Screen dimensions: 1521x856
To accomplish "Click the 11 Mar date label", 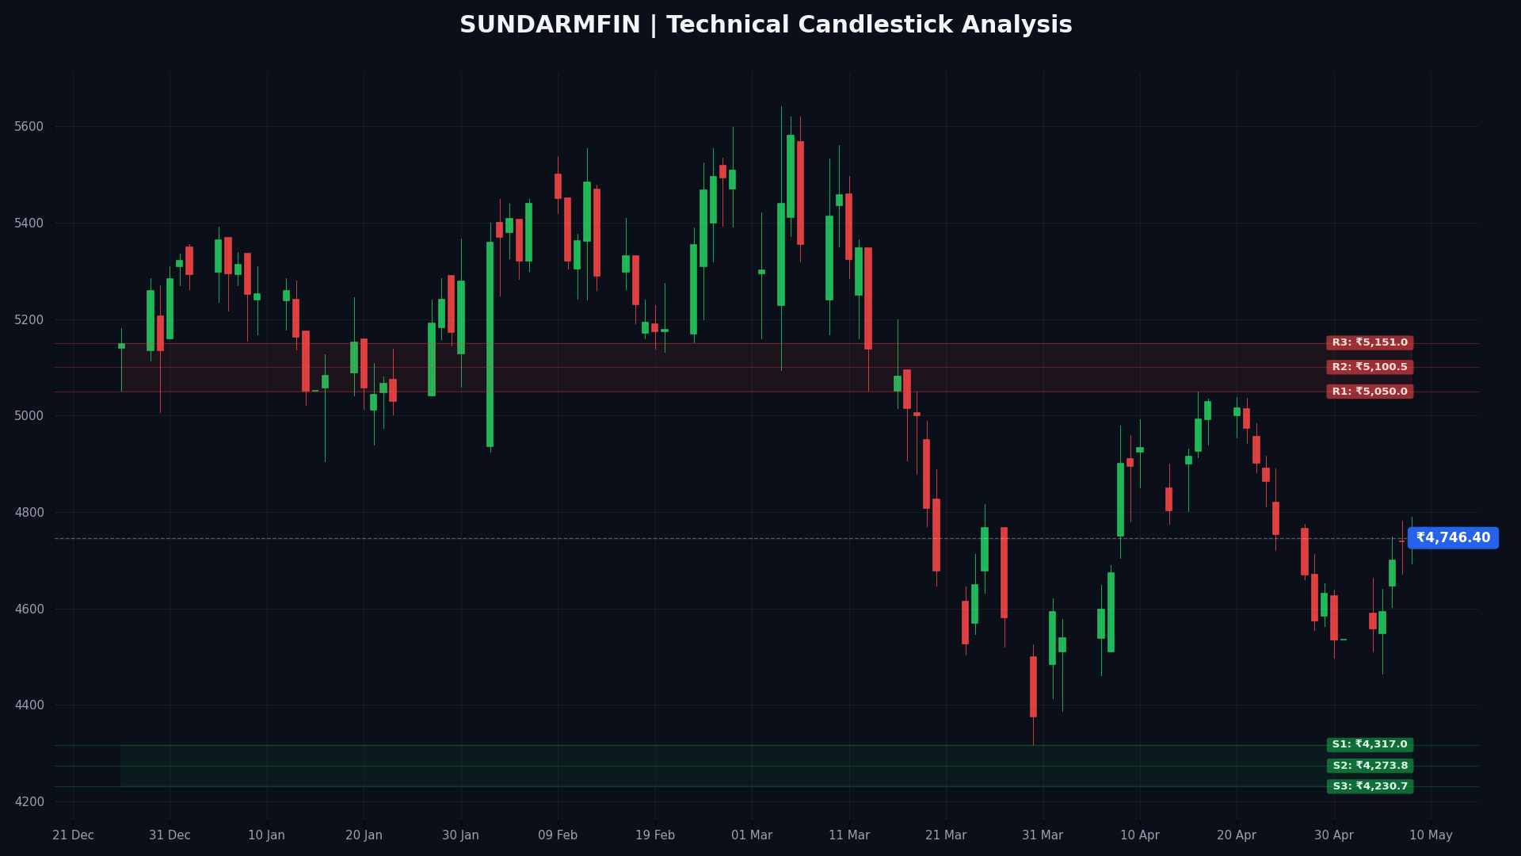I will pyautogui.click(x=849, y=835).
